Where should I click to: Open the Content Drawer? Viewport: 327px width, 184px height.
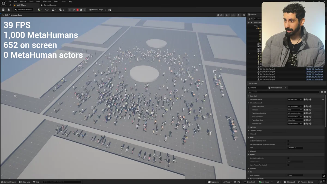[8, 182]
